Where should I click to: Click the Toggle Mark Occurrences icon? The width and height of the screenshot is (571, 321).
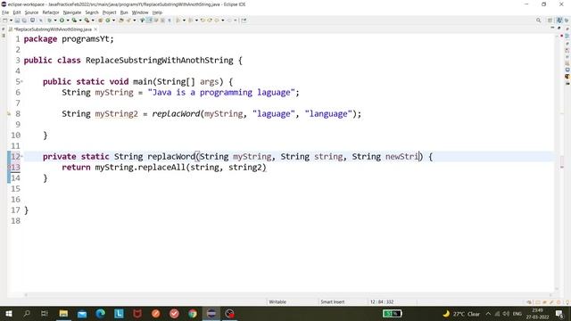coord(149,21)
